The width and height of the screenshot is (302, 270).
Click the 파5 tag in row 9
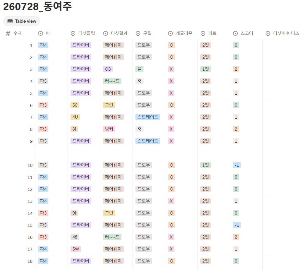point(43,141)
